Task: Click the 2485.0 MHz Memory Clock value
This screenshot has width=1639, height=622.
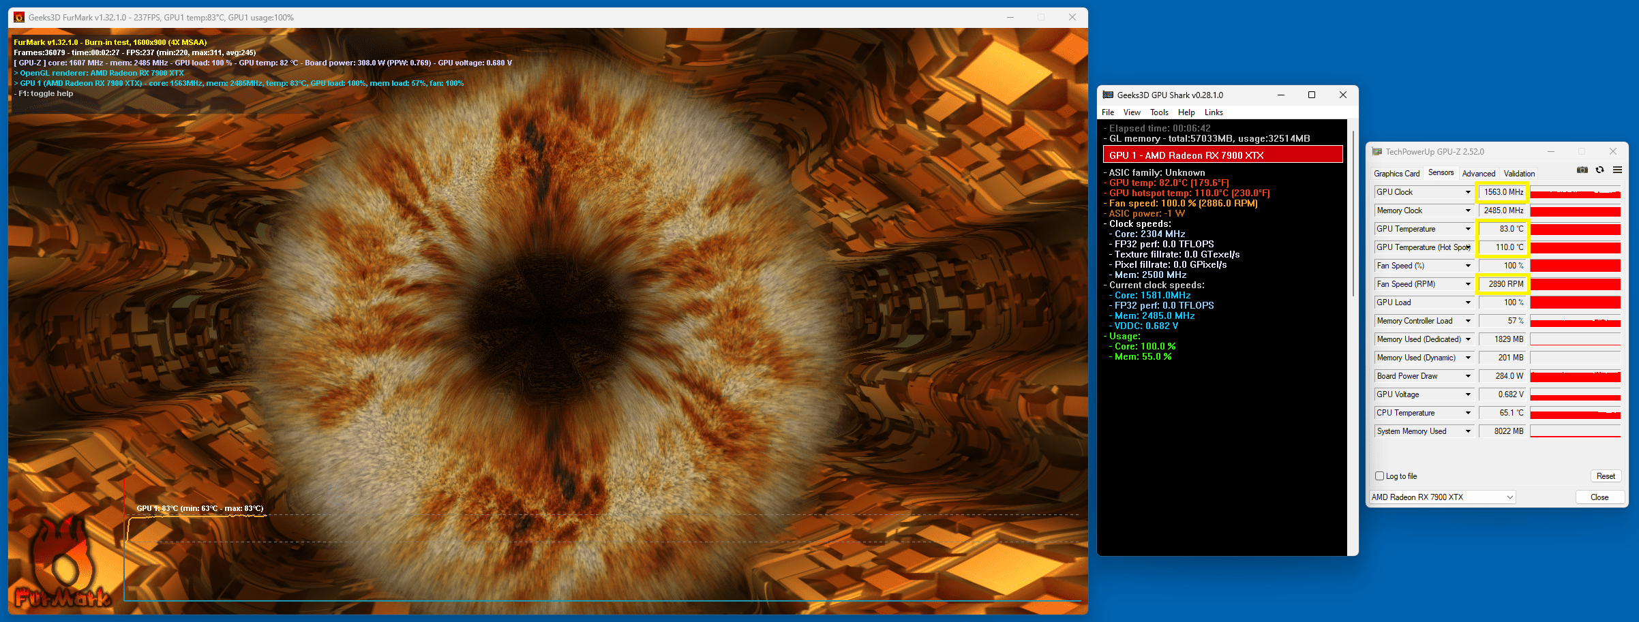Action: click(x=1502, y=211)
